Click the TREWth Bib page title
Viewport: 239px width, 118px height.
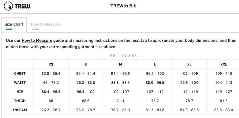pos(123,6)
